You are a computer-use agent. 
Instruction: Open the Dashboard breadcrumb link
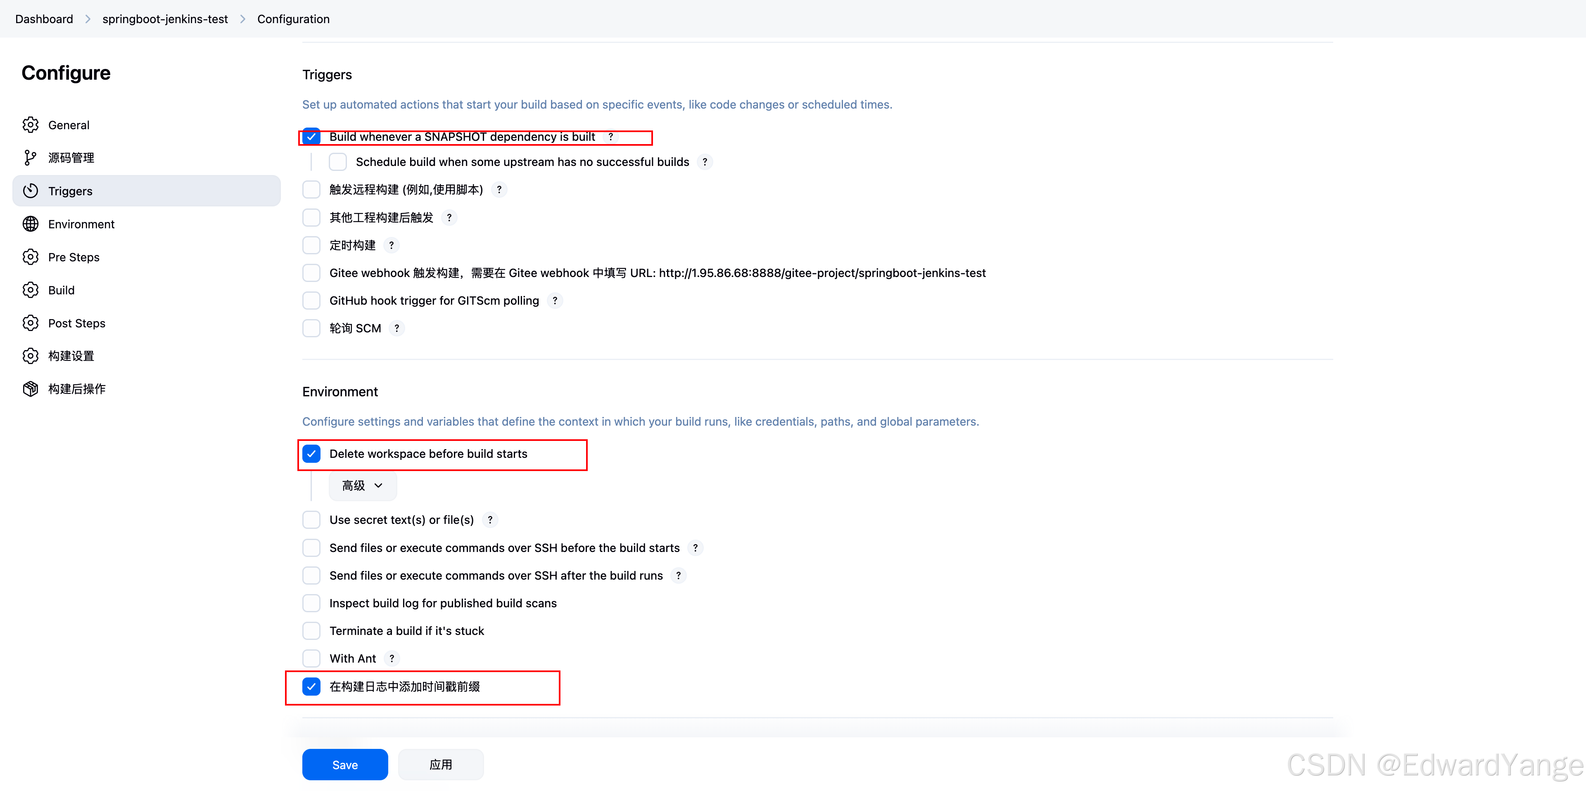pyautogui.click(x=43, y=19)
